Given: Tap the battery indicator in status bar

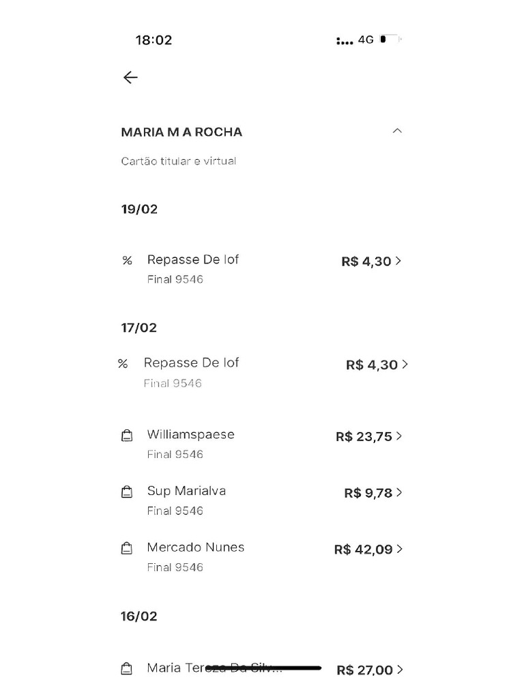Looking at the screenshot, I should tap(390, 40).
